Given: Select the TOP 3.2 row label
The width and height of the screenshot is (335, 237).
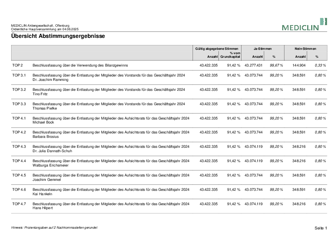Looking at the screenshot, I should pos(19,90).
